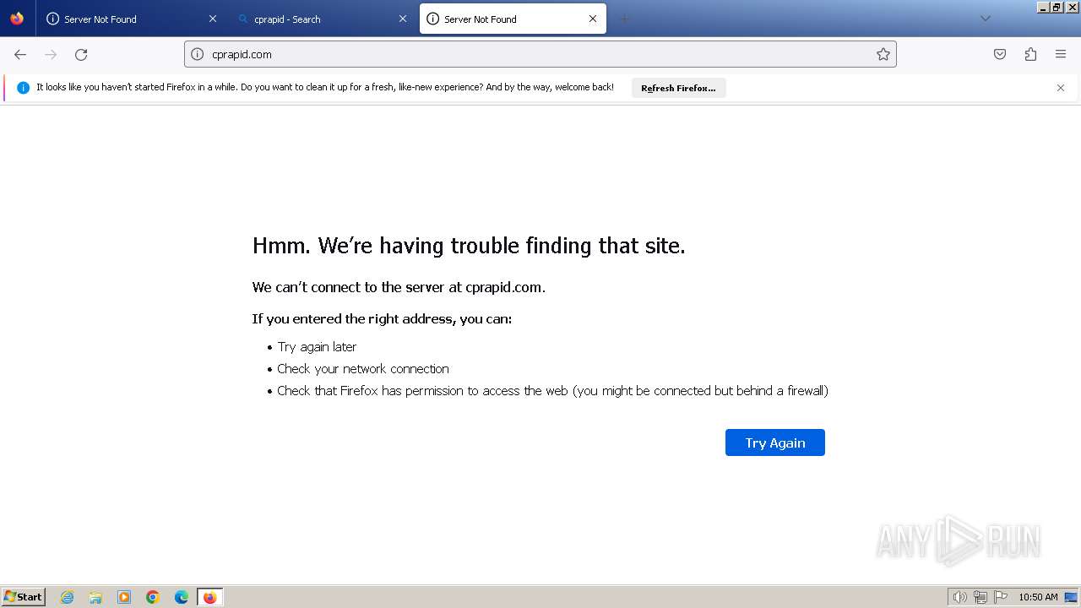Click the 'Try again later' list item
This screenshot has height=608, width=1081.
coord(317,347)
